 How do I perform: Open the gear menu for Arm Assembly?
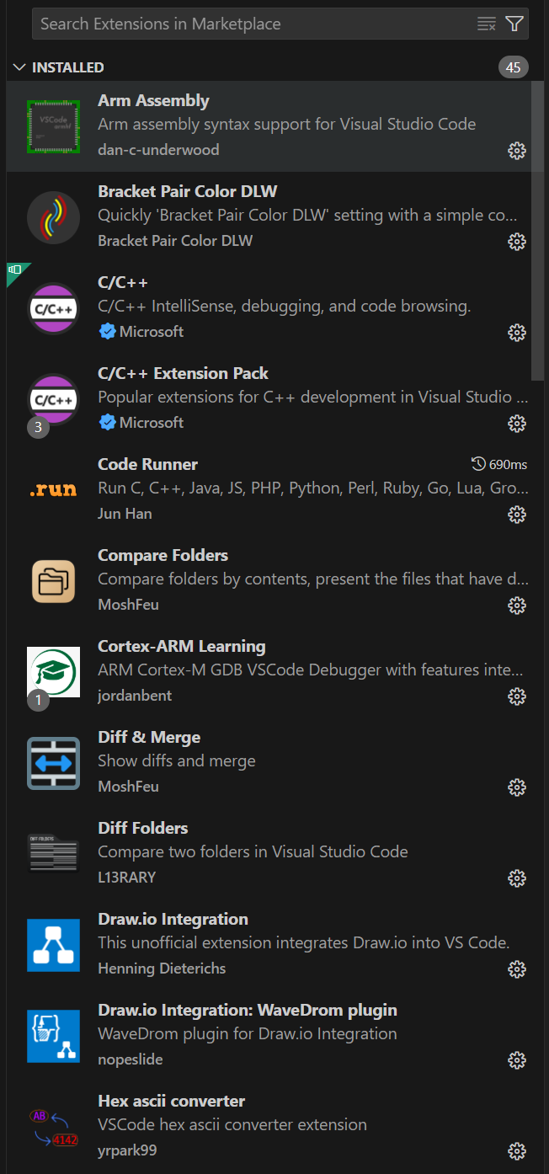pyautogui.click(x=517, y=151)
